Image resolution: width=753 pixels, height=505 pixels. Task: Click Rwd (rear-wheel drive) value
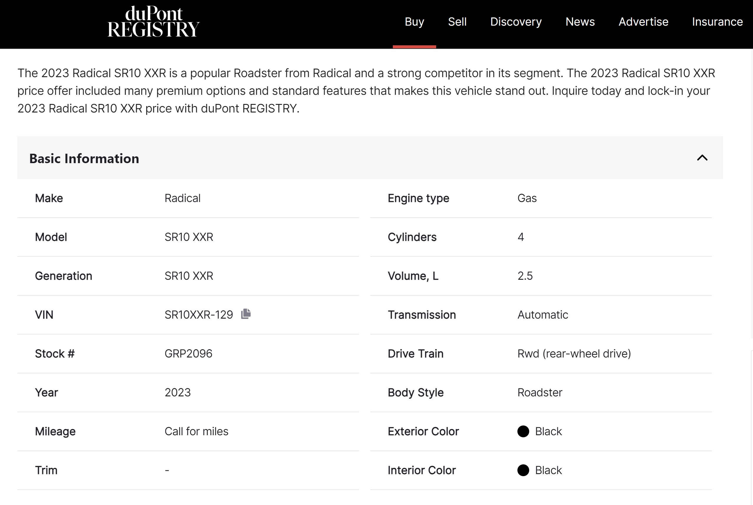point(574,354)
